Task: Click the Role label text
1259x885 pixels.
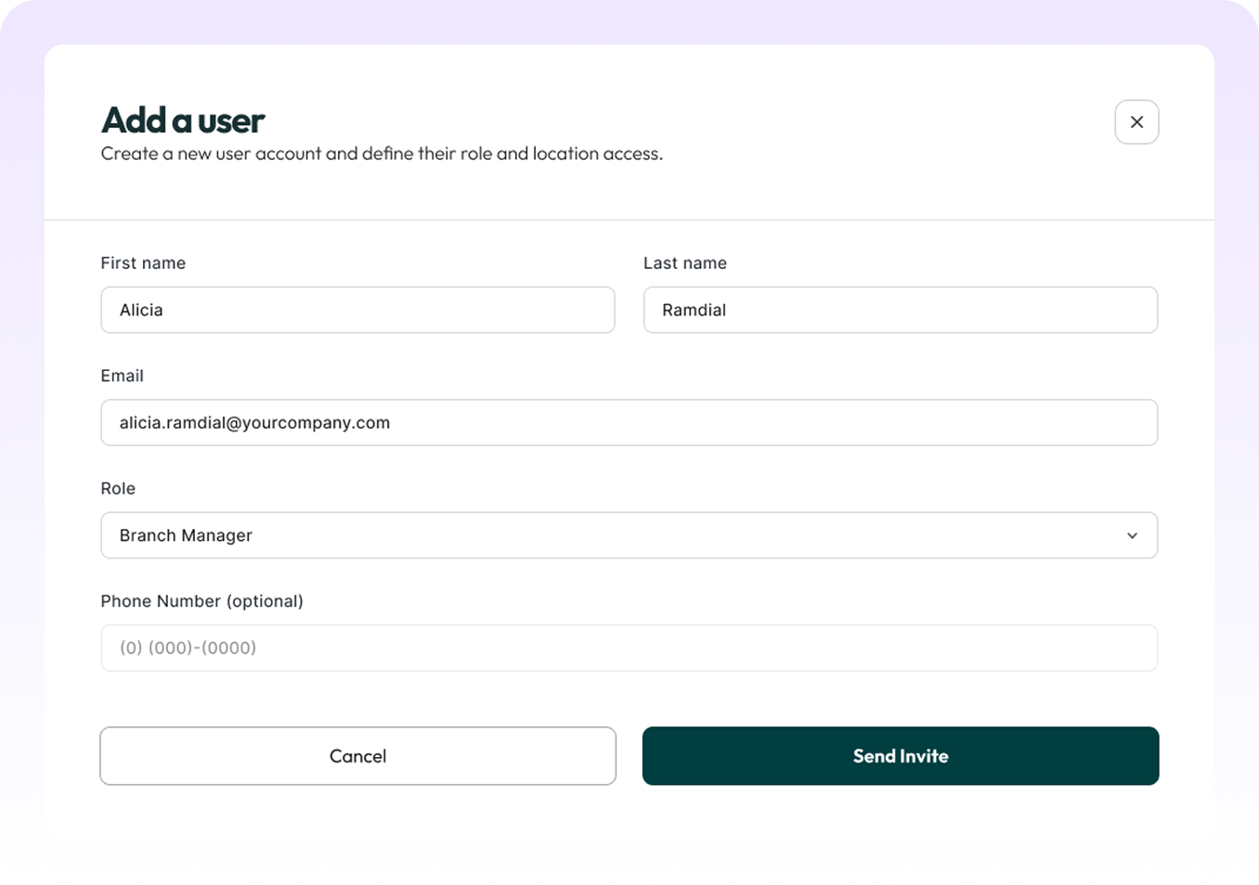Action: point(118,488)
